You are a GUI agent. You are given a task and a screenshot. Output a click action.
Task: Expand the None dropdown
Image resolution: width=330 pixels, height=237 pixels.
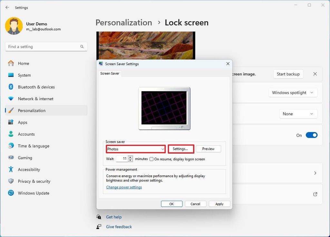(x=298, y=114)
